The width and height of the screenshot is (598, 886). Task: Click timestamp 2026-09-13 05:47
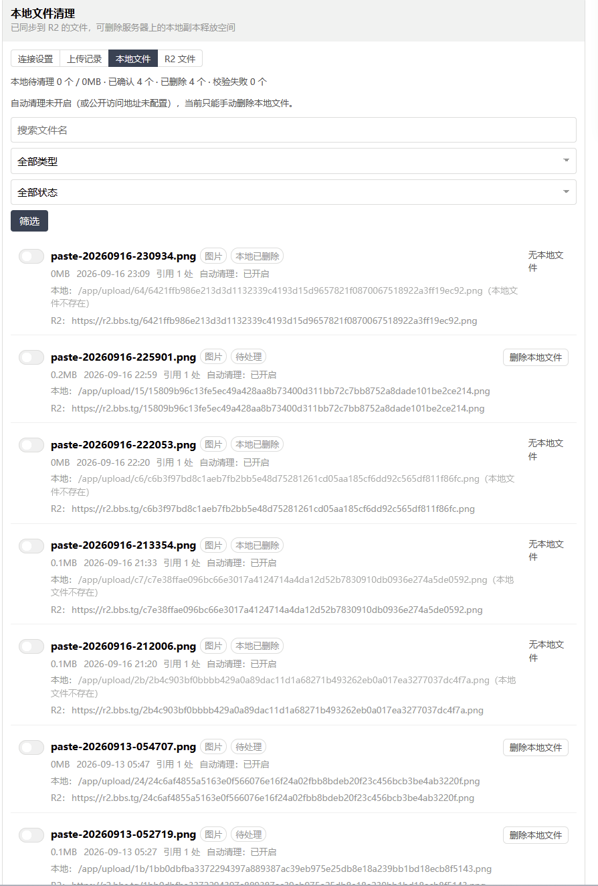tap(113, 765)
